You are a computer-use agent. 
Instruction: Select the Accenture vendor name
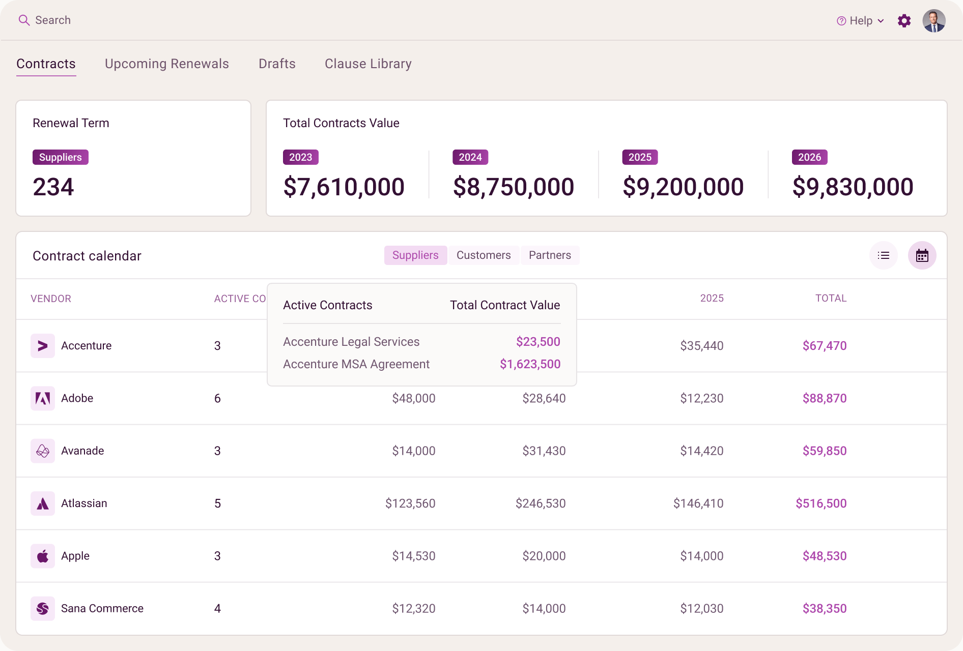(86, 346)
